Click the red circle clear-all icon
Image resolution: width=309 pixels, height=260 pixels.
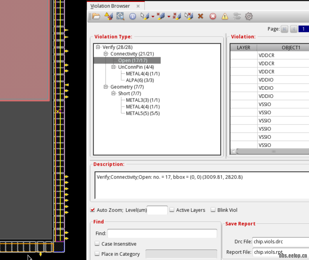click(213, 16)
